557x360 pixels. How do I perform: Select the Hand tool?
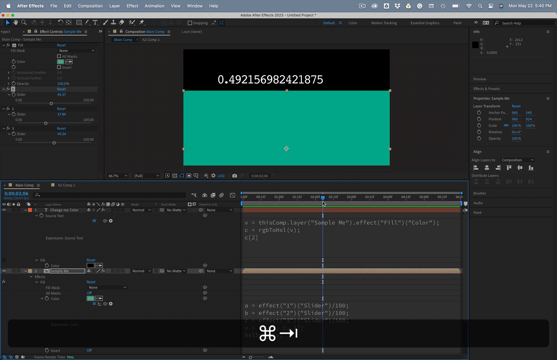tap(15, 23)
